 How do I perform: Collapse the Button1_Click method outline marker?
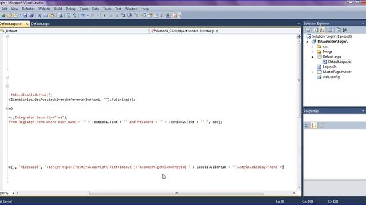click(7, 109)
